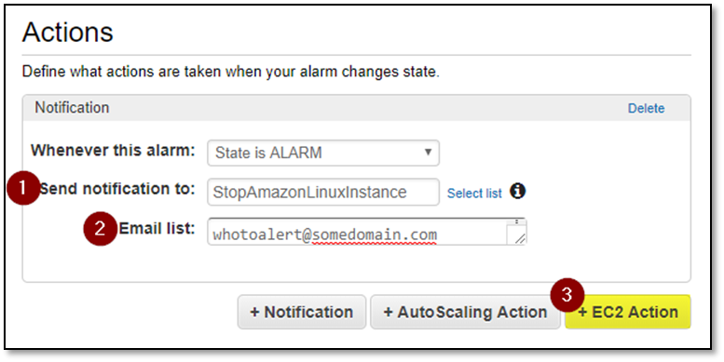Click the red step 1 marker
Screen dimensions: 724x362
tap(23, 188)
